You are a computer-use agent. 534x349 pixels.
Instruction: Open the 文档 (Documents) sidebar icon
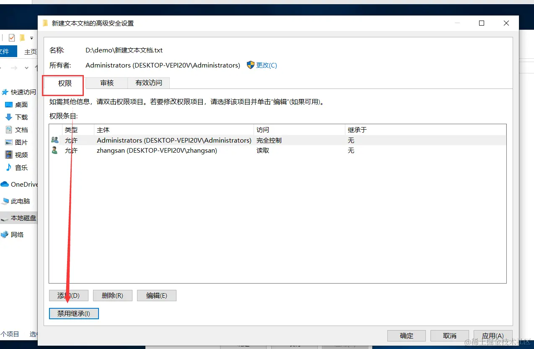click(10, 130)
